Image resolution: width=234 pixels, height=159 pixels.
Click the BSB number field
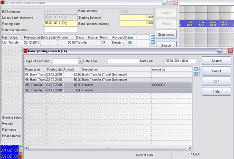pos(61,12)
